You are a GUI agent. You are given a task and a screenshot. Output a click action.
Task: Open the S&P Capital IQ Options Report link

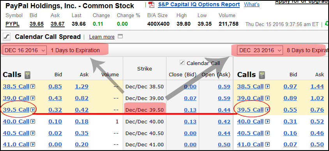click(x=199, y=5)
